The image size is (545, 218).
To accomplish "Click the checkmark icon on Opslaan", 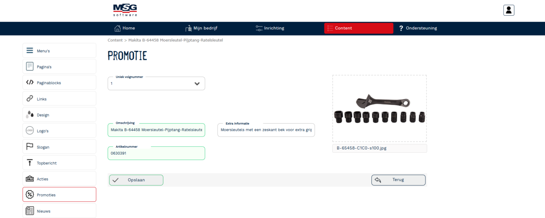I will point(115,180).
